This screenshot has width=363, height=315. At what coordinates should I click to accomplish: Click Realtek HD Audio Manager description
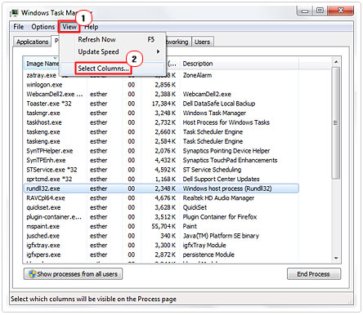(218, 198)
